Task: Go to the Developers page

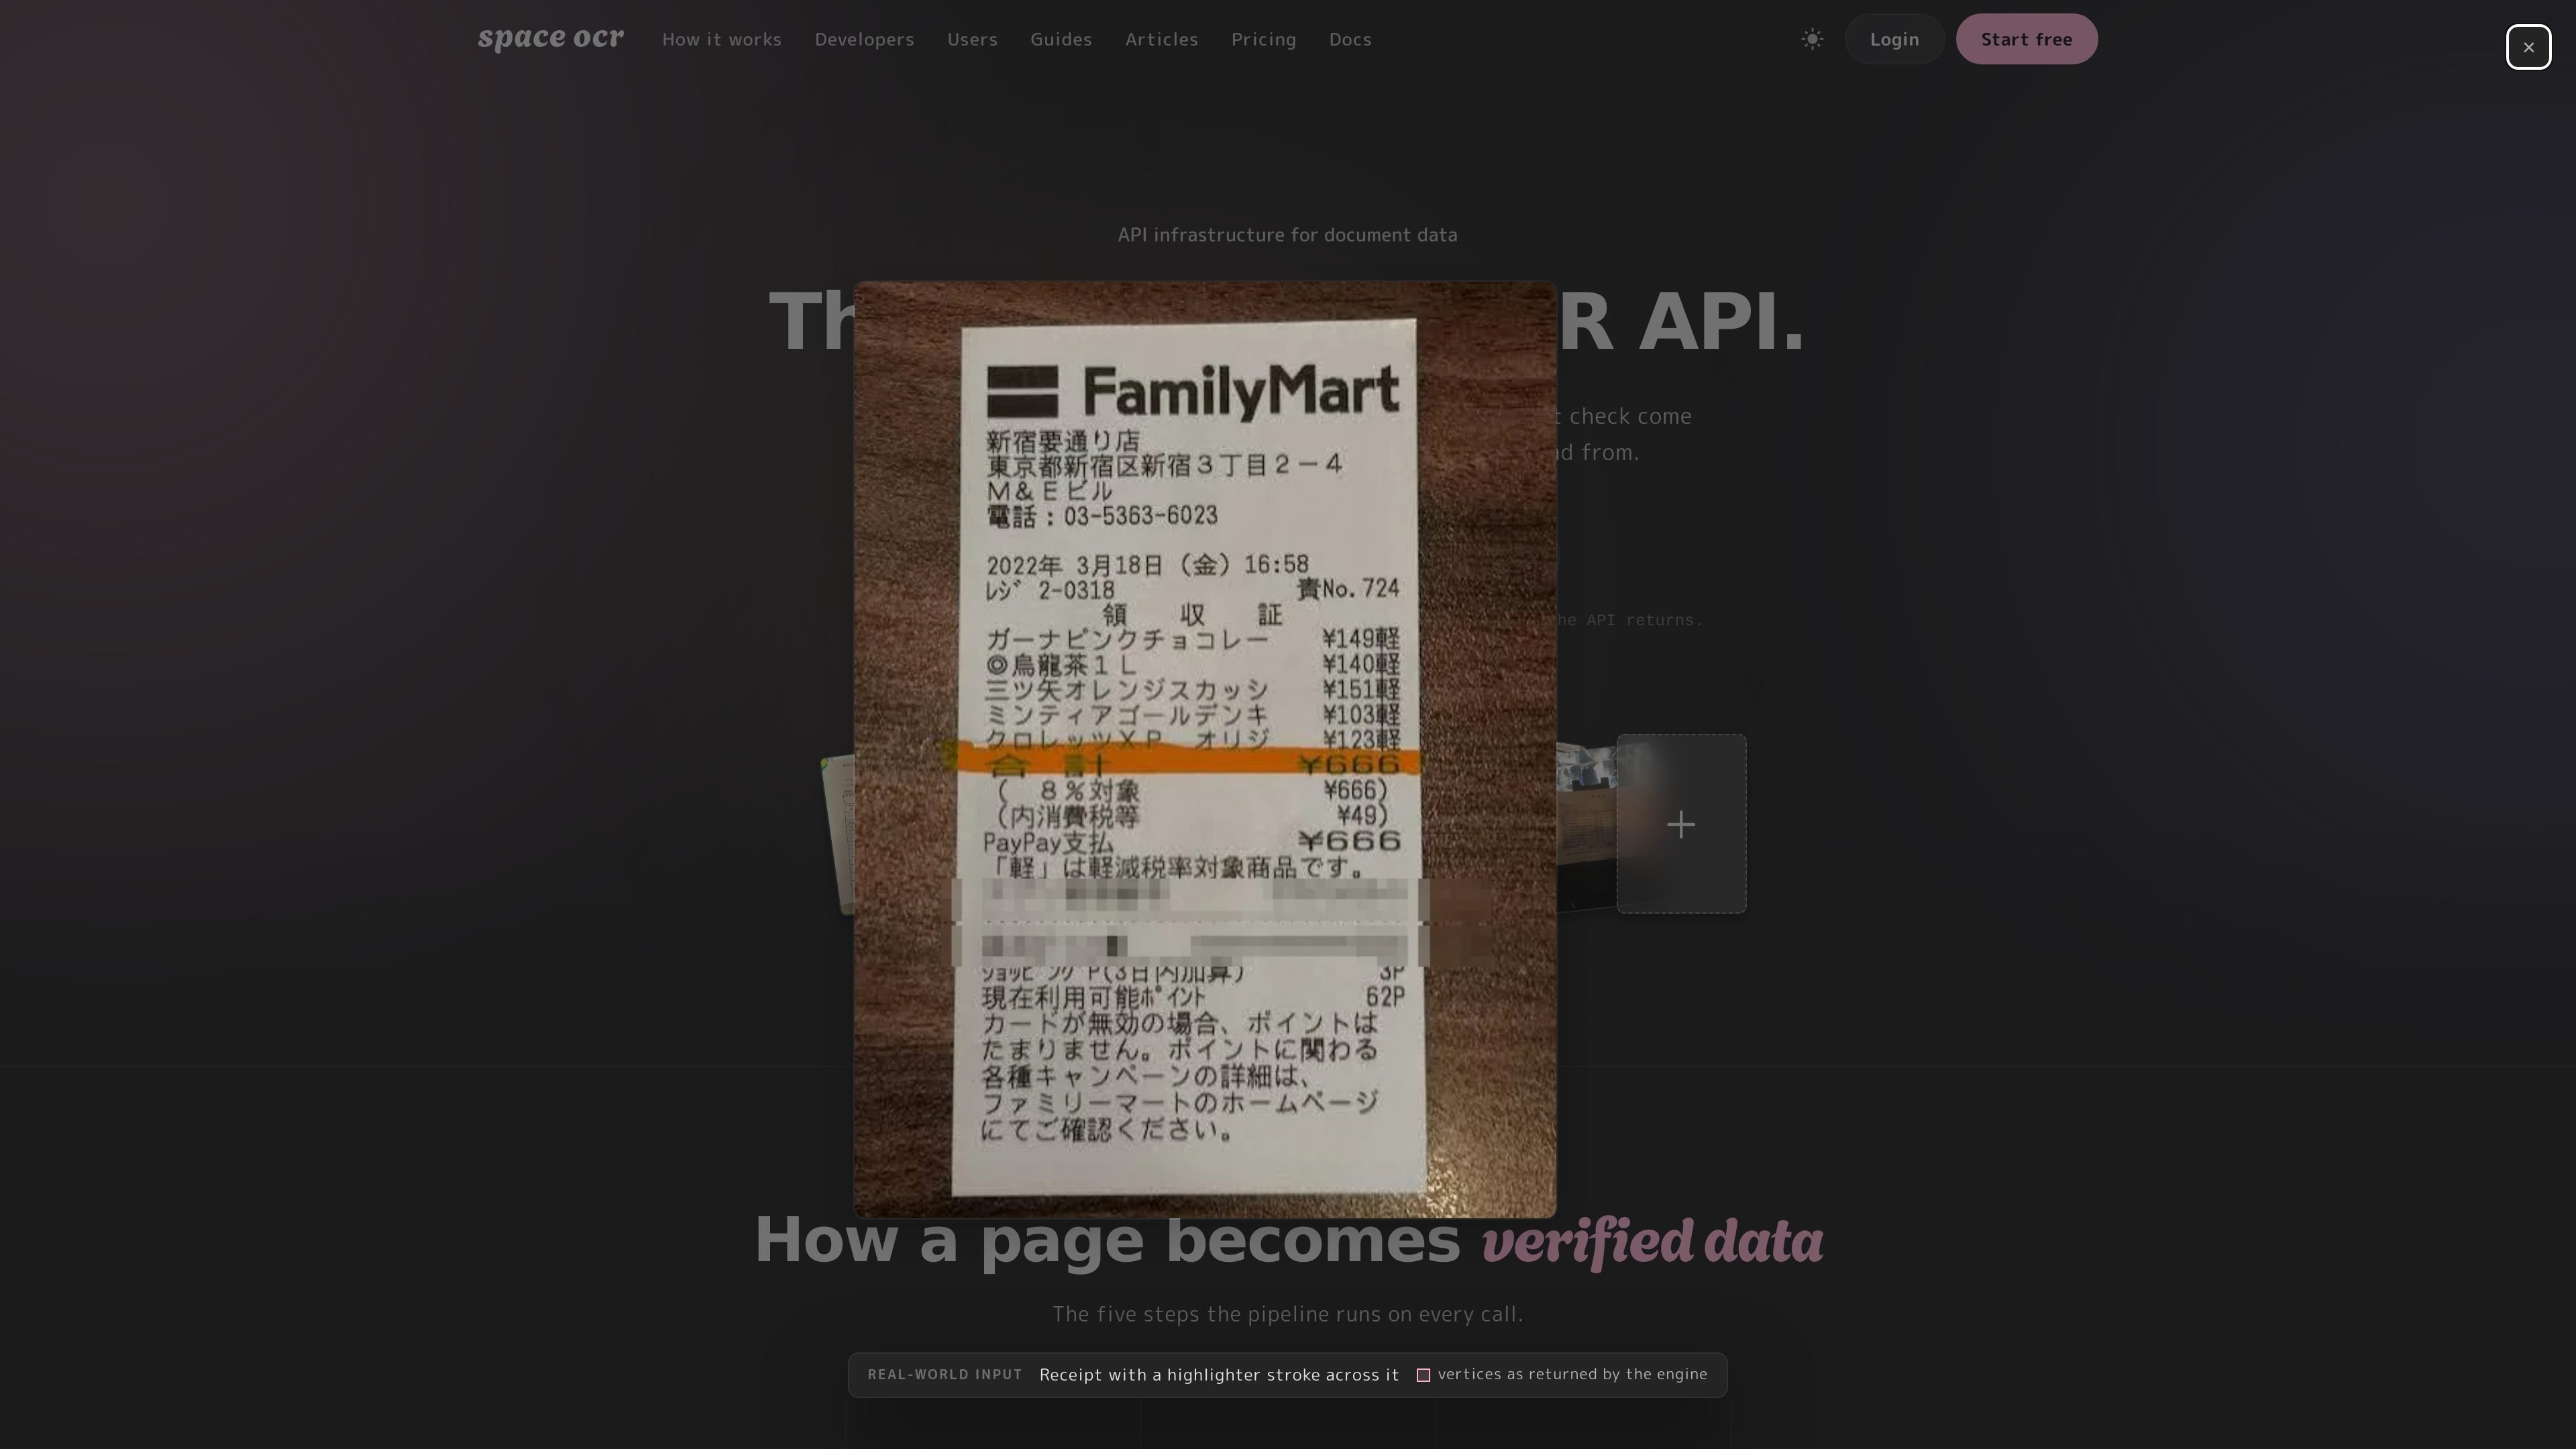Action: [x=864, y=39]
